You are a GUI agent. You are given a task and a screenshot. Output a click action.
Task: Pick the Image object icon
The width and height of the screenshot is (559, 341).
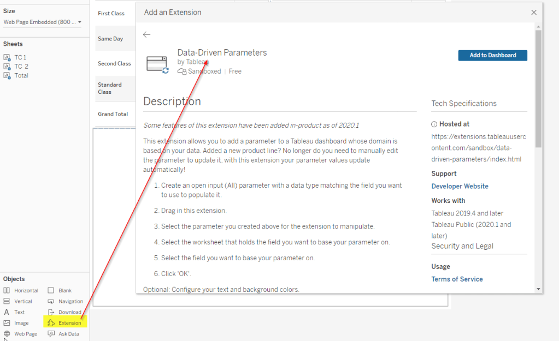click(7, 323)
